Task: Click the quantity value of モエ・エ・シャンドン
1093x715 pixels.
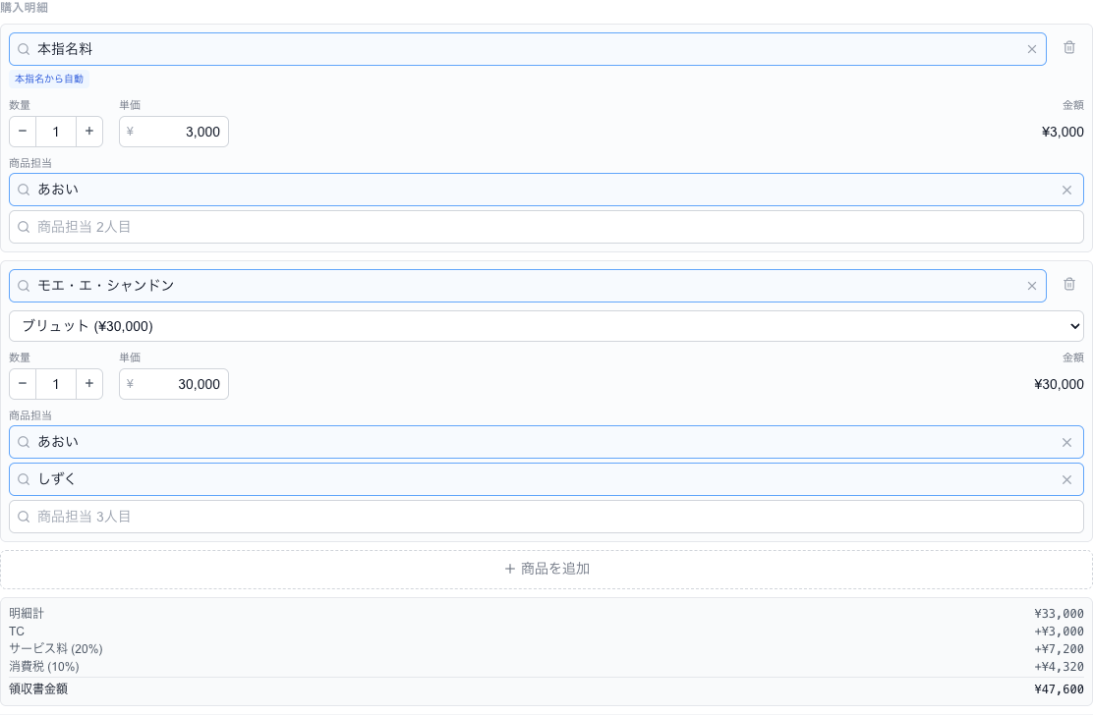Action: point(56,384)
